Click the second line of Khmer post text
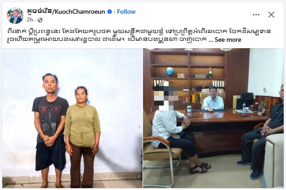The height and width of the screenshot is (190, 286). pos(107,39)
